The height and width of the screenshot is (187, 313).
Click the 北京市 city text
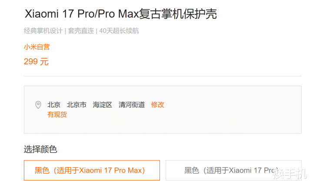pos(77,105)
